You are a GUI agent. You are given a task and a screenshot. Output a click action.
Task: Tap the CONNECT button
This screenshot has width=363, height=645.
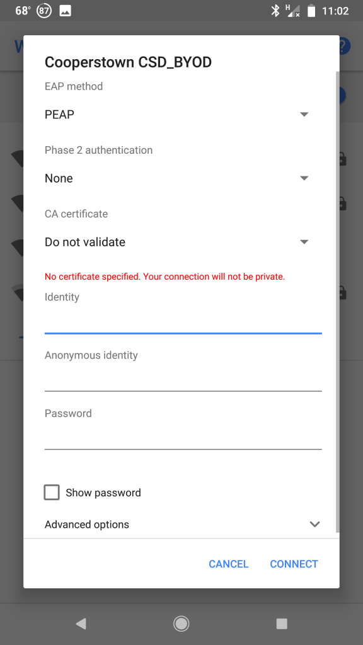[294, 564]
